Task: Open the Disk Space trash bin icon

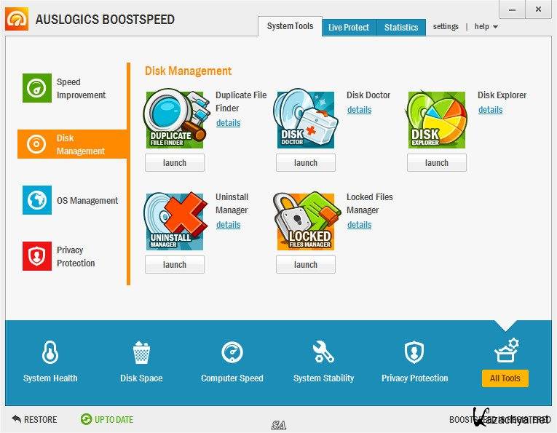Action: (141, 352)
